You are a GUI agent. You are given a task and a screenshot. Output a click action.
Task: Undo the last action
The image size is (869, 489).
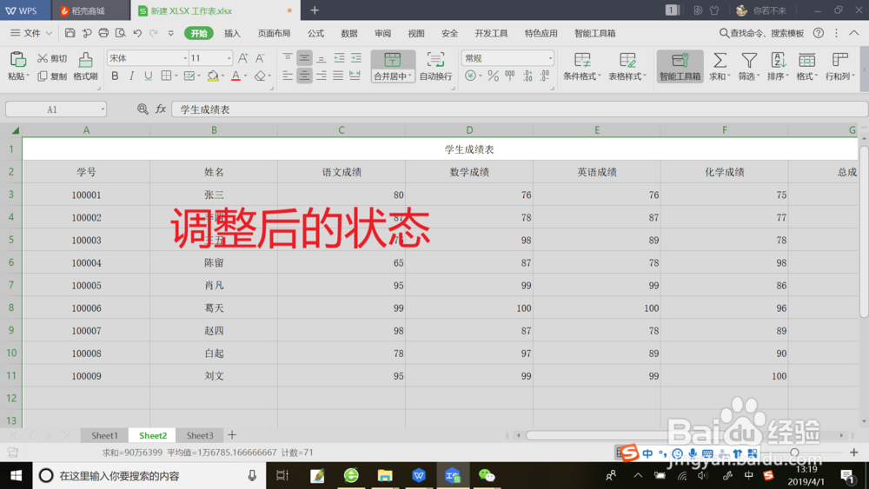(x=137, y=33)
